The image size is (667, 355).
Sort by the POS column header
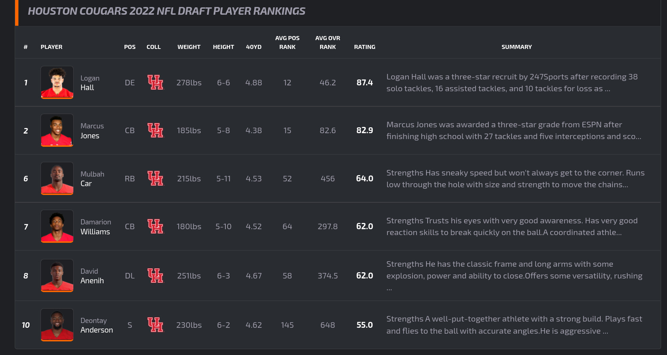[x=130, y=47]
